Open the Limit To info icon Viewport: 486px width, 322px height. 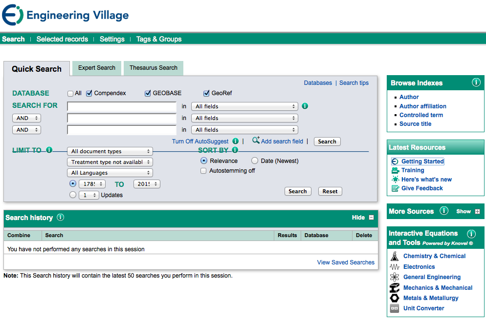tap(49, 150)
